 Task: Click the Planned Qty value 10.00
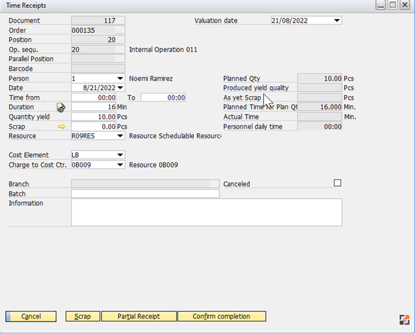tap(320, 78)
